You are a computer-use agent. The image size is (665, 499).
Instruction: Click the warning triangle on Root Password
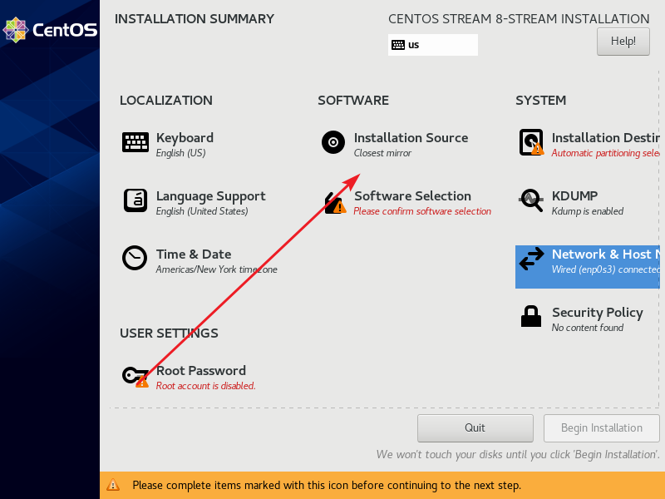click(x=142, y=382)
